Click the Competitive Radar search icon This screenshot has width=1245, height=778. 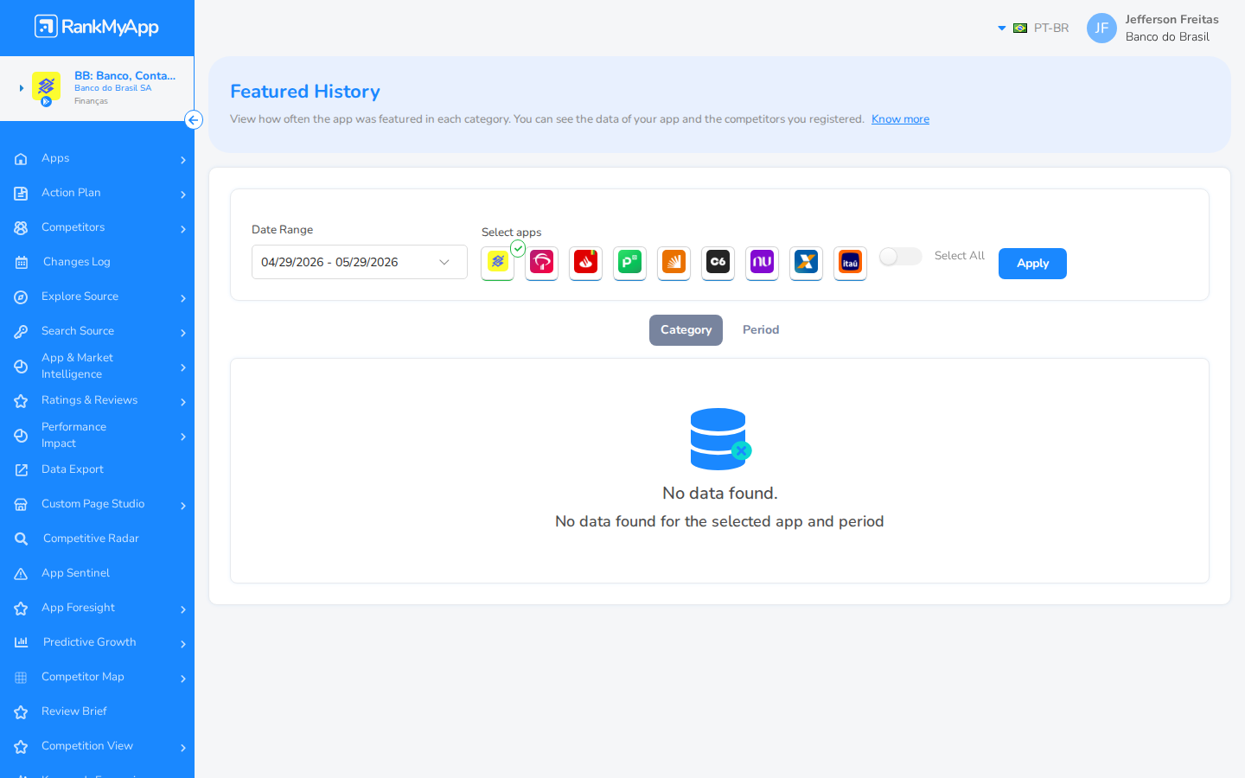[x=21, y=539]
